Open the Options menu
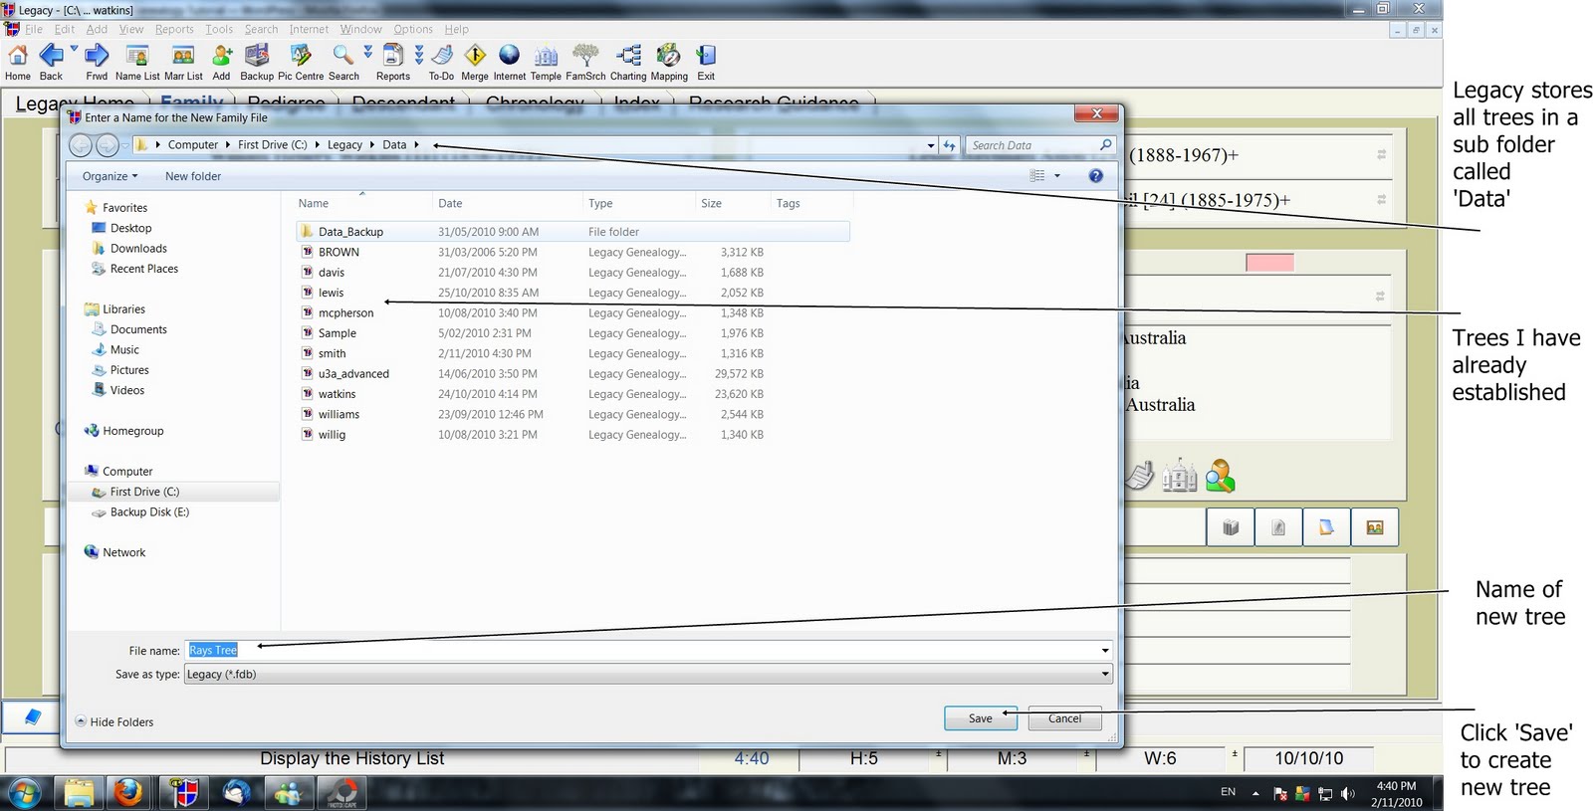 coord(413,30)
